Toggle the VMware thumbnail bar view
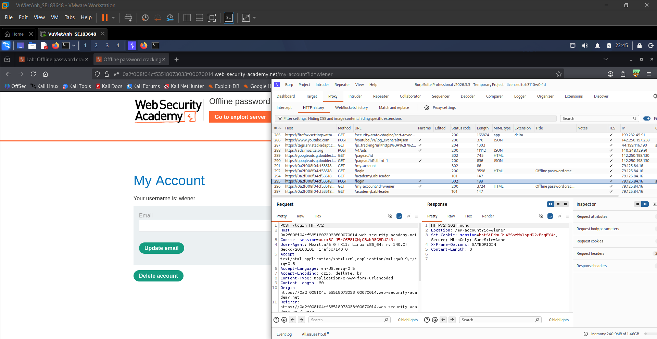This screenshot has height=339, width=657. point(199,17)
